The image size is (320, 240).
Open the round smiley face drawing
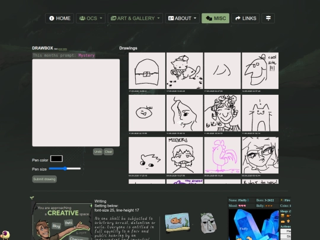pyautogui.click(x=147, y=113)
